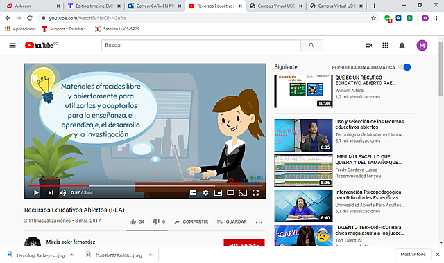Share the video via COMPARTIR
This screenshot has height=263, width=444.
[x=191, y=221]
